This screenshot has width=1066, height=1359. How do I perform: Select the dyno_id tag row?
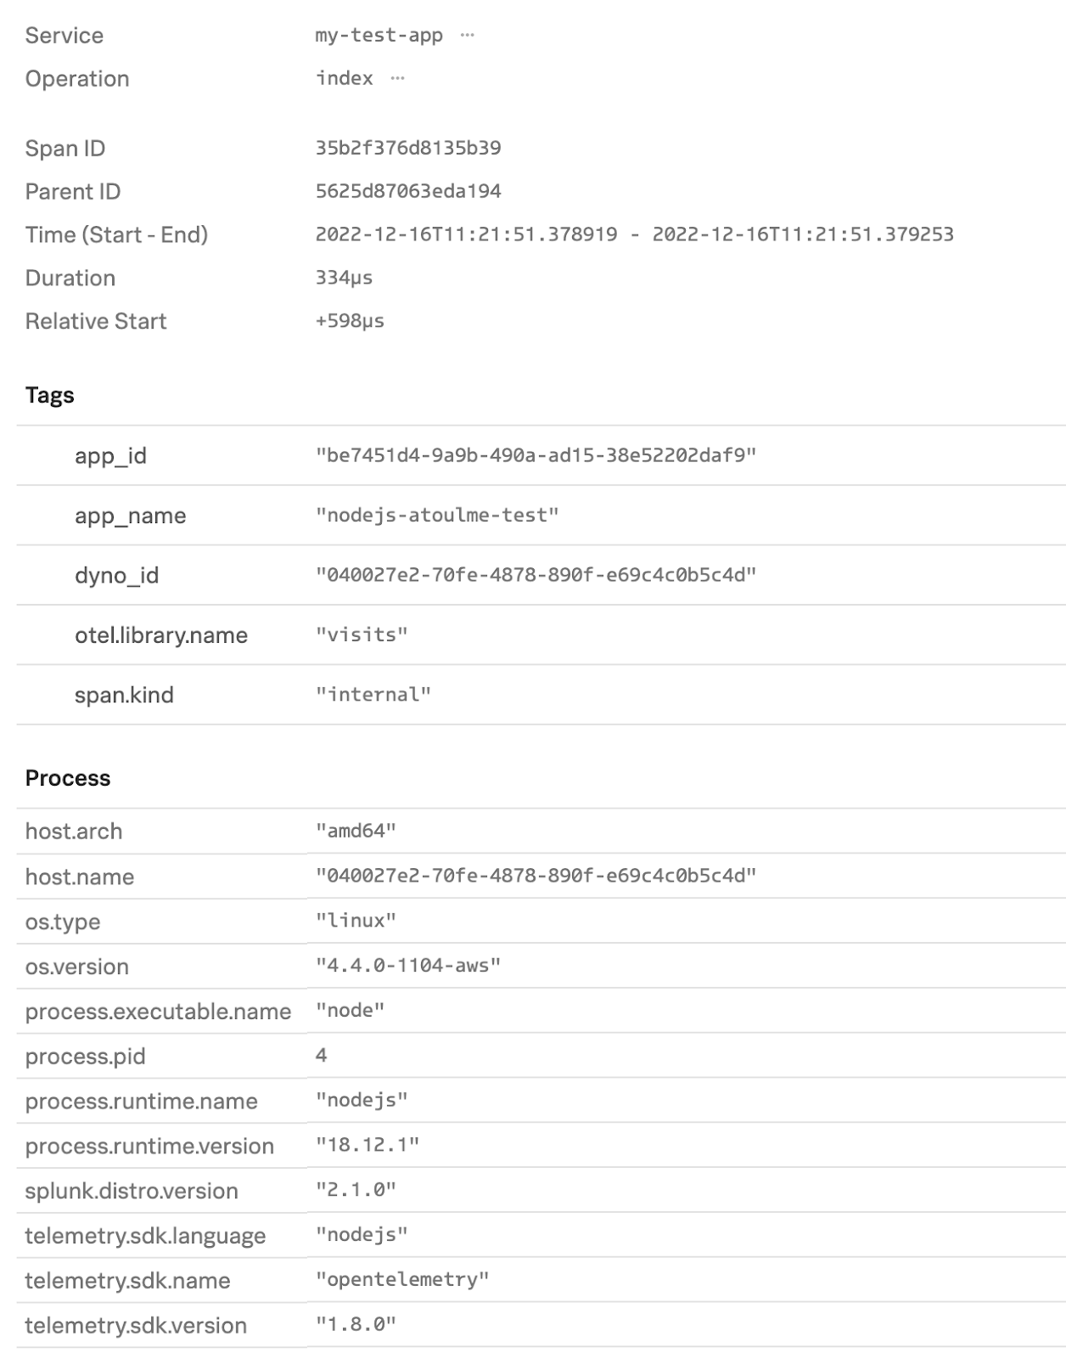tap(116, 576)
